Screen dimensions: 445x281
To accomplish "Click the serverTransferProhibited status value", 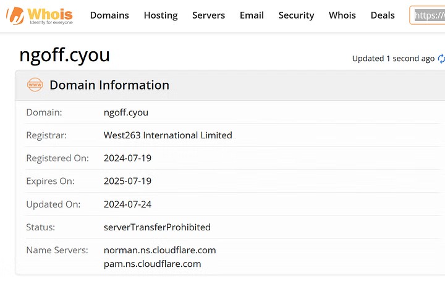I will tap(157, 227).
